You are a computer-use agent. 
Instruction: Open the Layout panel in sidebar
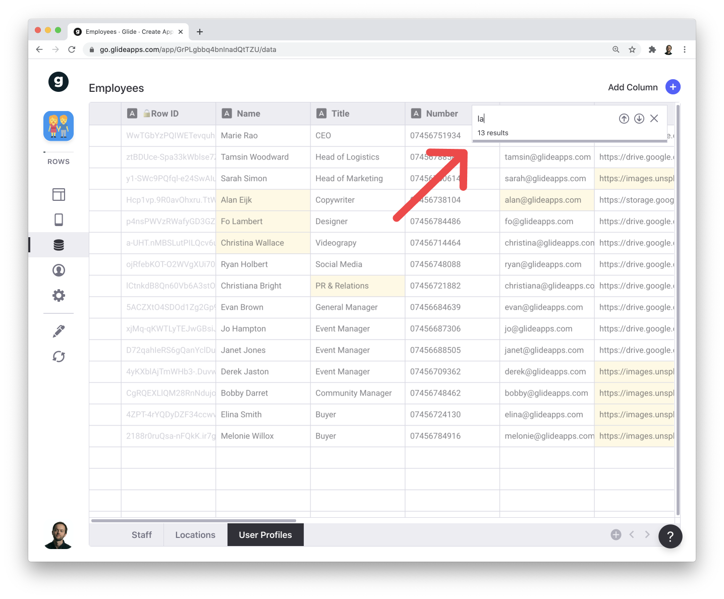coord(59,195)
